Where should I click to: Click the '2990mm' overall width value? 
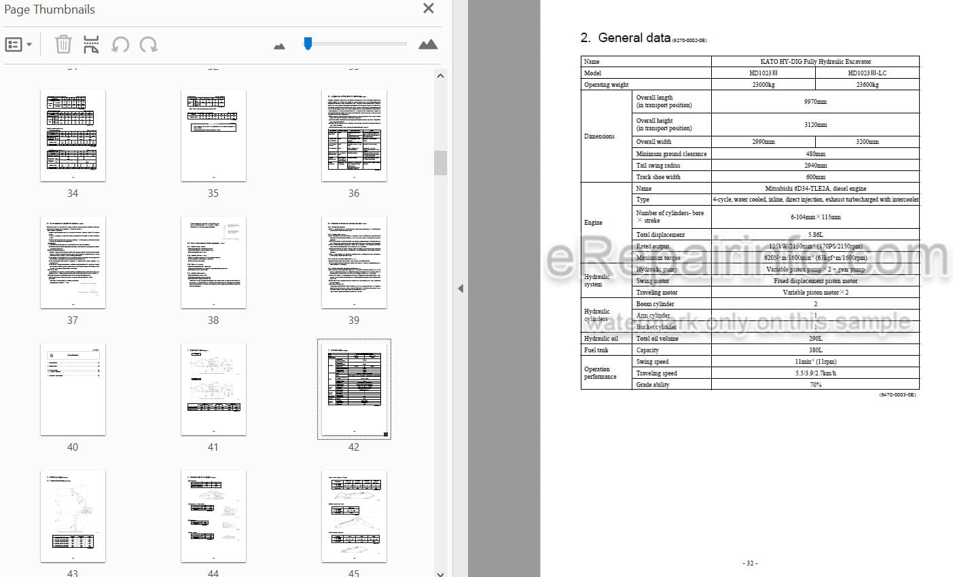pos(763,142)
